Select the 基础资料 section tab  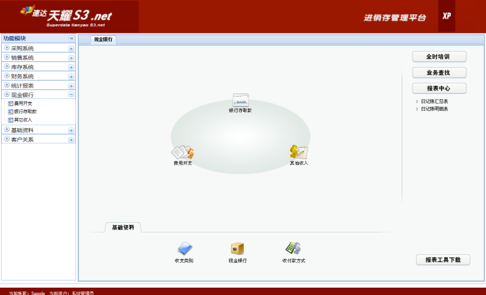pos(123,228)
